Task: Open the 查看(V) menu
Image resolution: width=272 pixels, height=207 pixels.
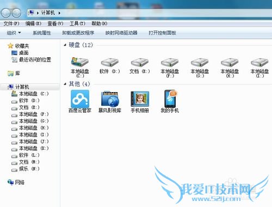Action: (55, 23)
